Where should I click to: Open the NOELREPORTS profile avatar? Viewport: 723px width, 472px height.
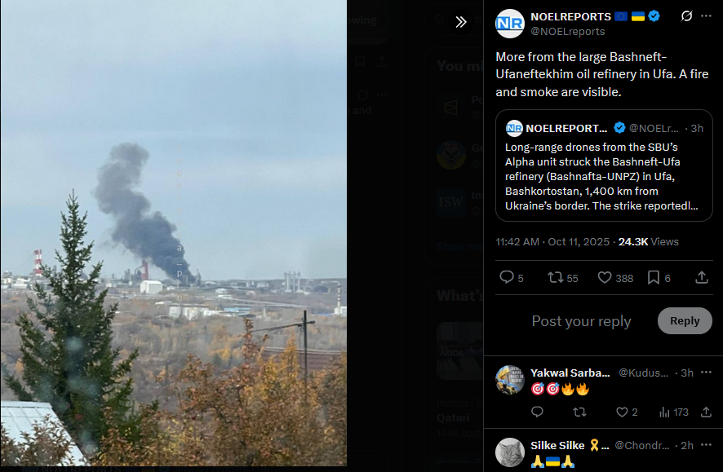509,24
